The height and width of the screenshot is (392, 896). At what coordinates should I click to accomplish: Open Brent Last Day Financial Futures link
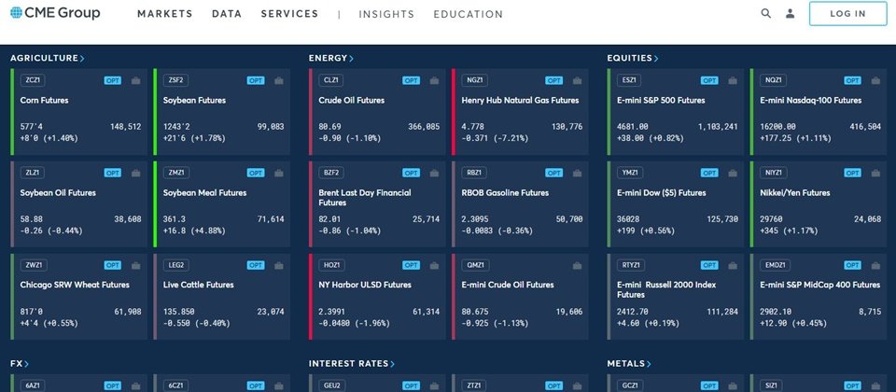pos(365,198)
